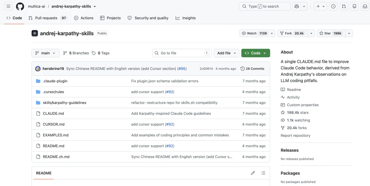Expand the Star lists dropdown arrow
The width and height of the screenshot is (370, 186).
(349, 33)
